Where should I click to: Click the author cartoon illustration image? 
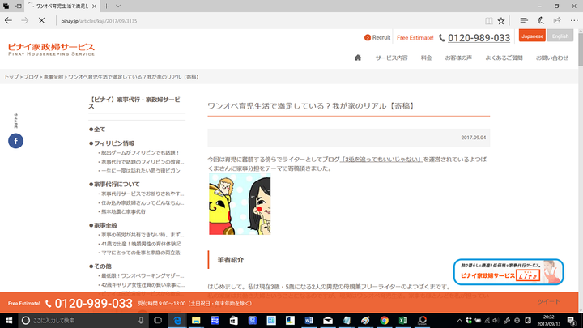tap(240, 204)
